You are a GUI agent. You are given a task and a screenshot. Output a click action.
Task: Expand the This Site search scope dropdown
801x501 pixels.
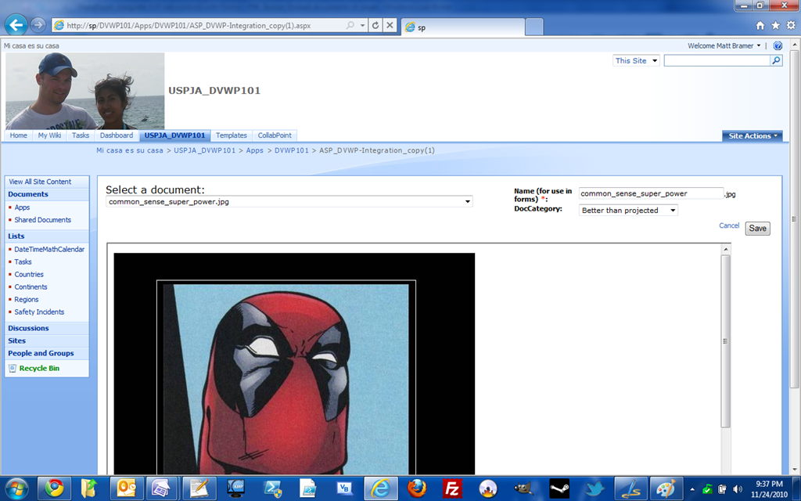tap(655, 61)
